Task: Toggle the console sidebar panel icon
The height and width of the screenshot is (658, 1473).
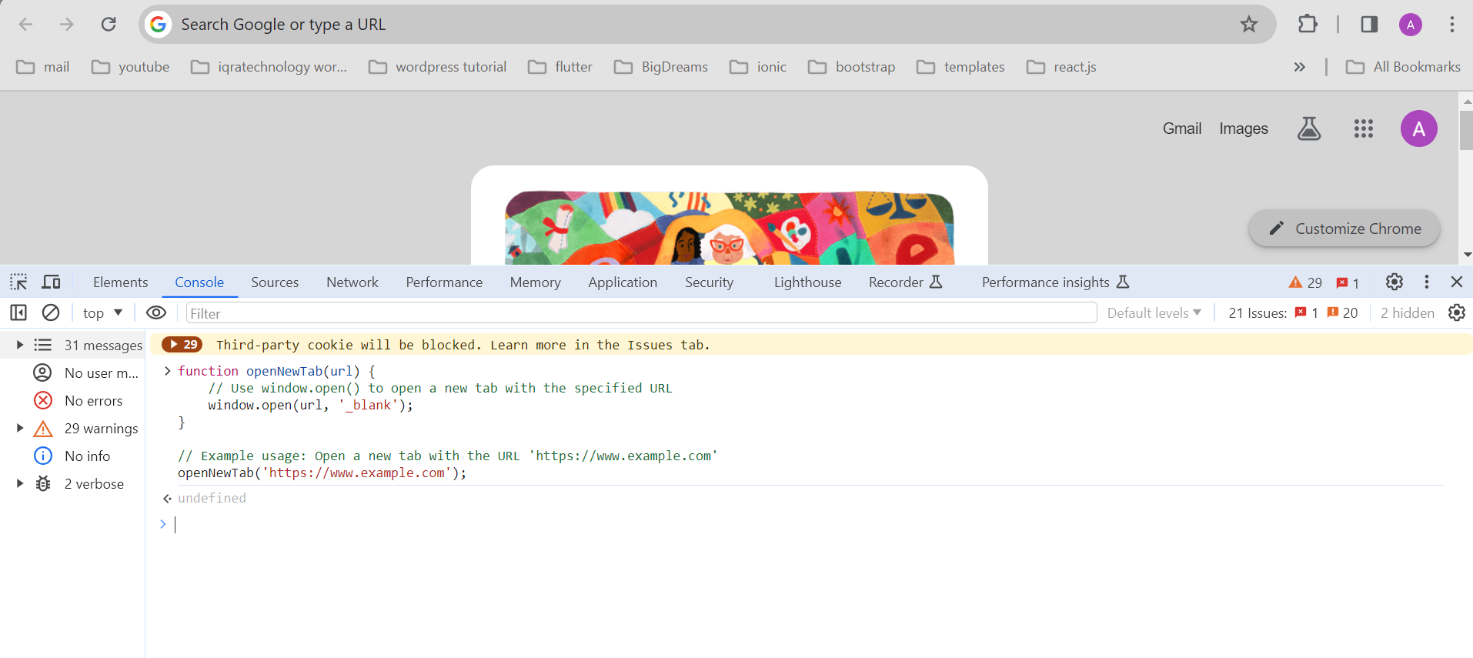Action: click(18, 312)
